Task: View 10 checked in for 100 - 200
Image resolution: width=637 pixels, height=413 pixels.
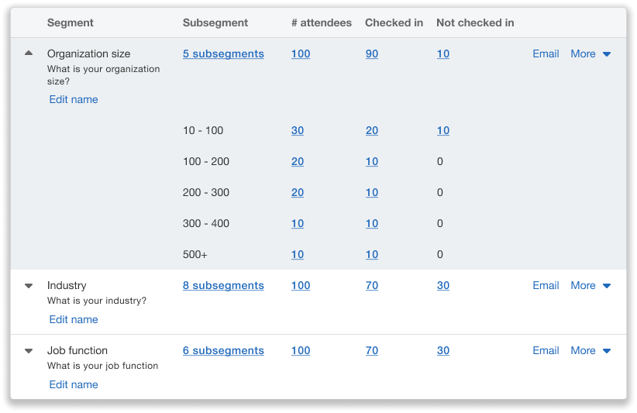Action: pos(372,162)
